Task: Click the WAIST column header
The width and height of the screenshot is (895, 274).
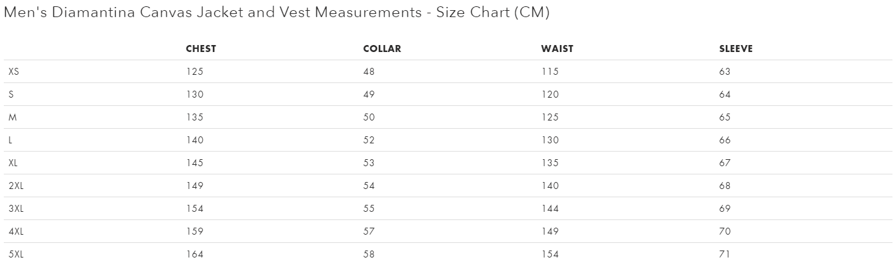Action: pos(557,49)
